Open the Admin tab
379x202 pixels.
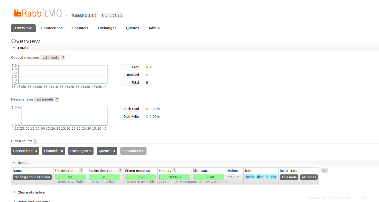[x=154, y=28]
